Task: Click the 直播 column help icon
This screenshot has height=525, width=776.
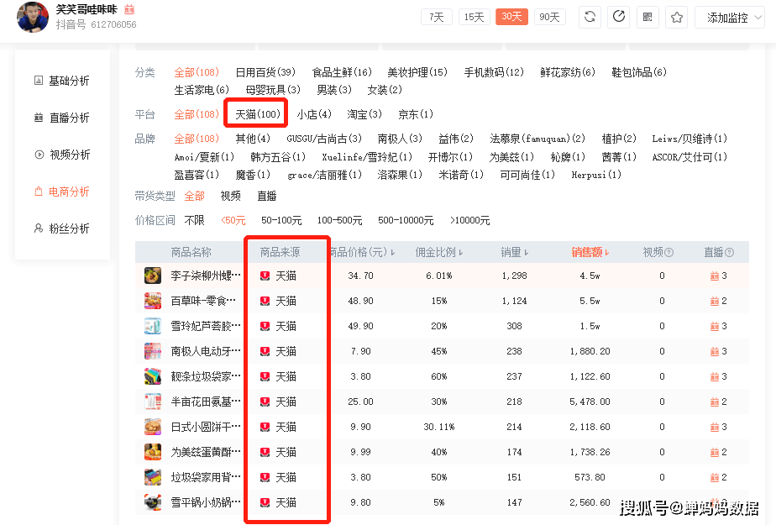Action: click(x=730, y=252)
